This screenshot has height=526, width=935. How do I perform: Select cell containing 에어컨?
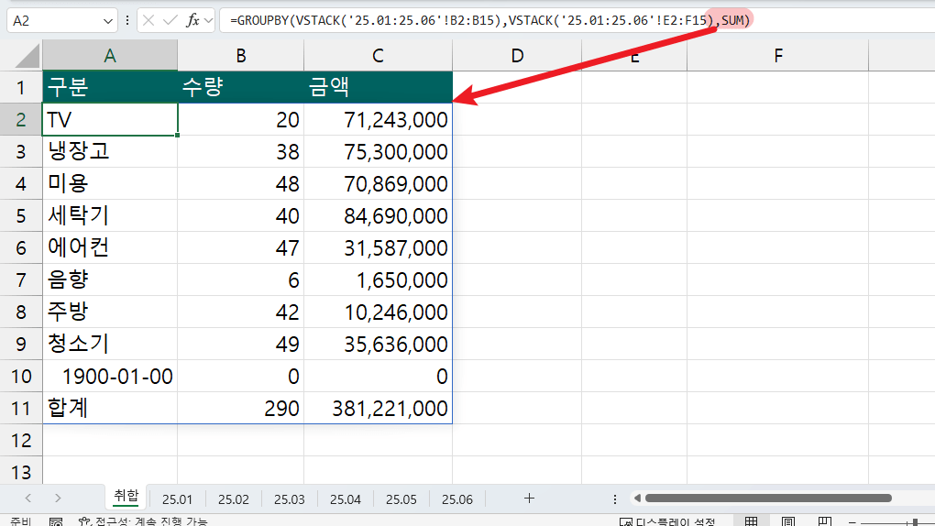tap(110, 247)
